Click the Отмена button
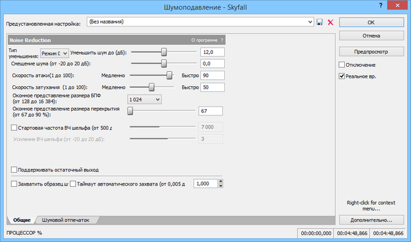411x242 pixels. [x=371, y=35]
